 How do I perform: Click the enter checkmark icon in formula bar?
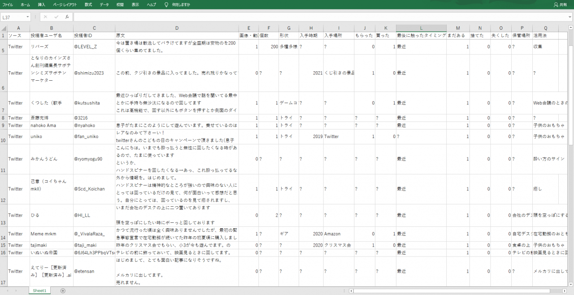[56, 17]
